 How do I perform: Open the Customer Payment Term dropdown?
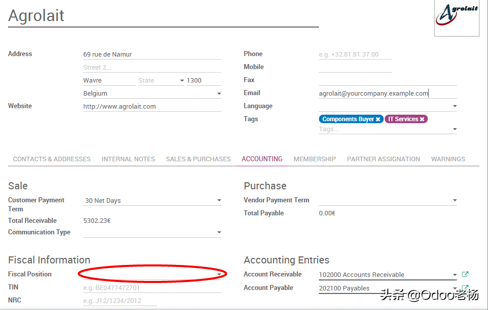219,200
